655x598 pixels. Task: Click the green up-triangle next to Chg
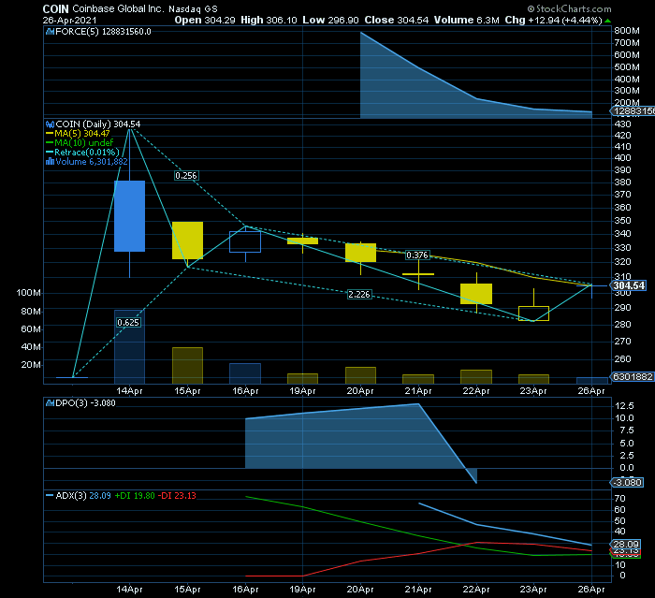click(x=608, y=21)
